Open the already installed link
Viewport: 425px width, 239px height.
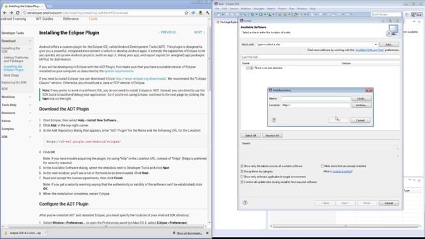(342, 171)
